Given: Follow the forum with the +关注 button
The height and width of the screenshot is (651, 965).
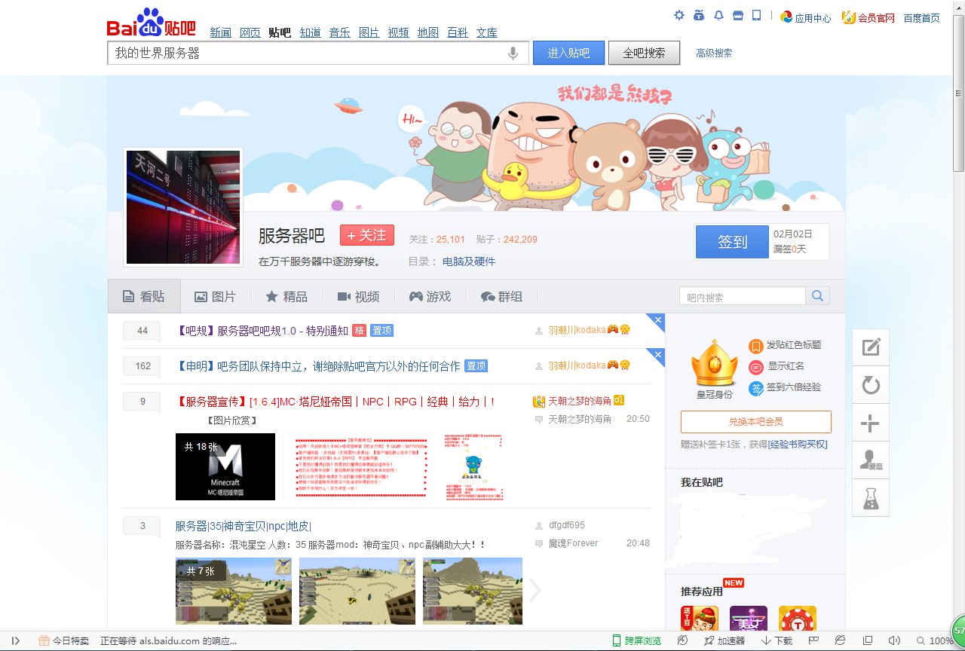Looking at the screenshot, I should point(367,234).
